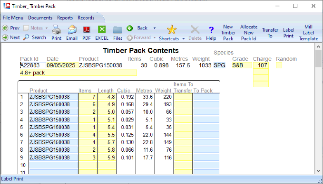The image size is (323, 184).
Task: Expand the Forward history dropdown arrow
Action: pyautogui.click(x=155, y=37)
